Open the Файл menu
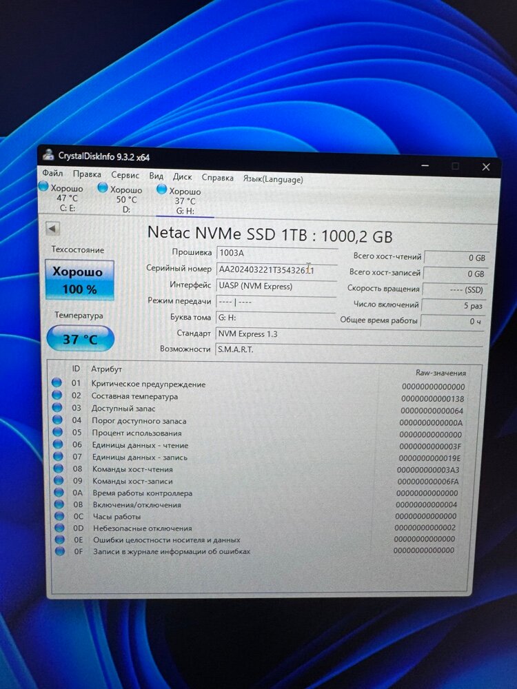The width and height of the screenshot is (517, 689). click(52, 173)
